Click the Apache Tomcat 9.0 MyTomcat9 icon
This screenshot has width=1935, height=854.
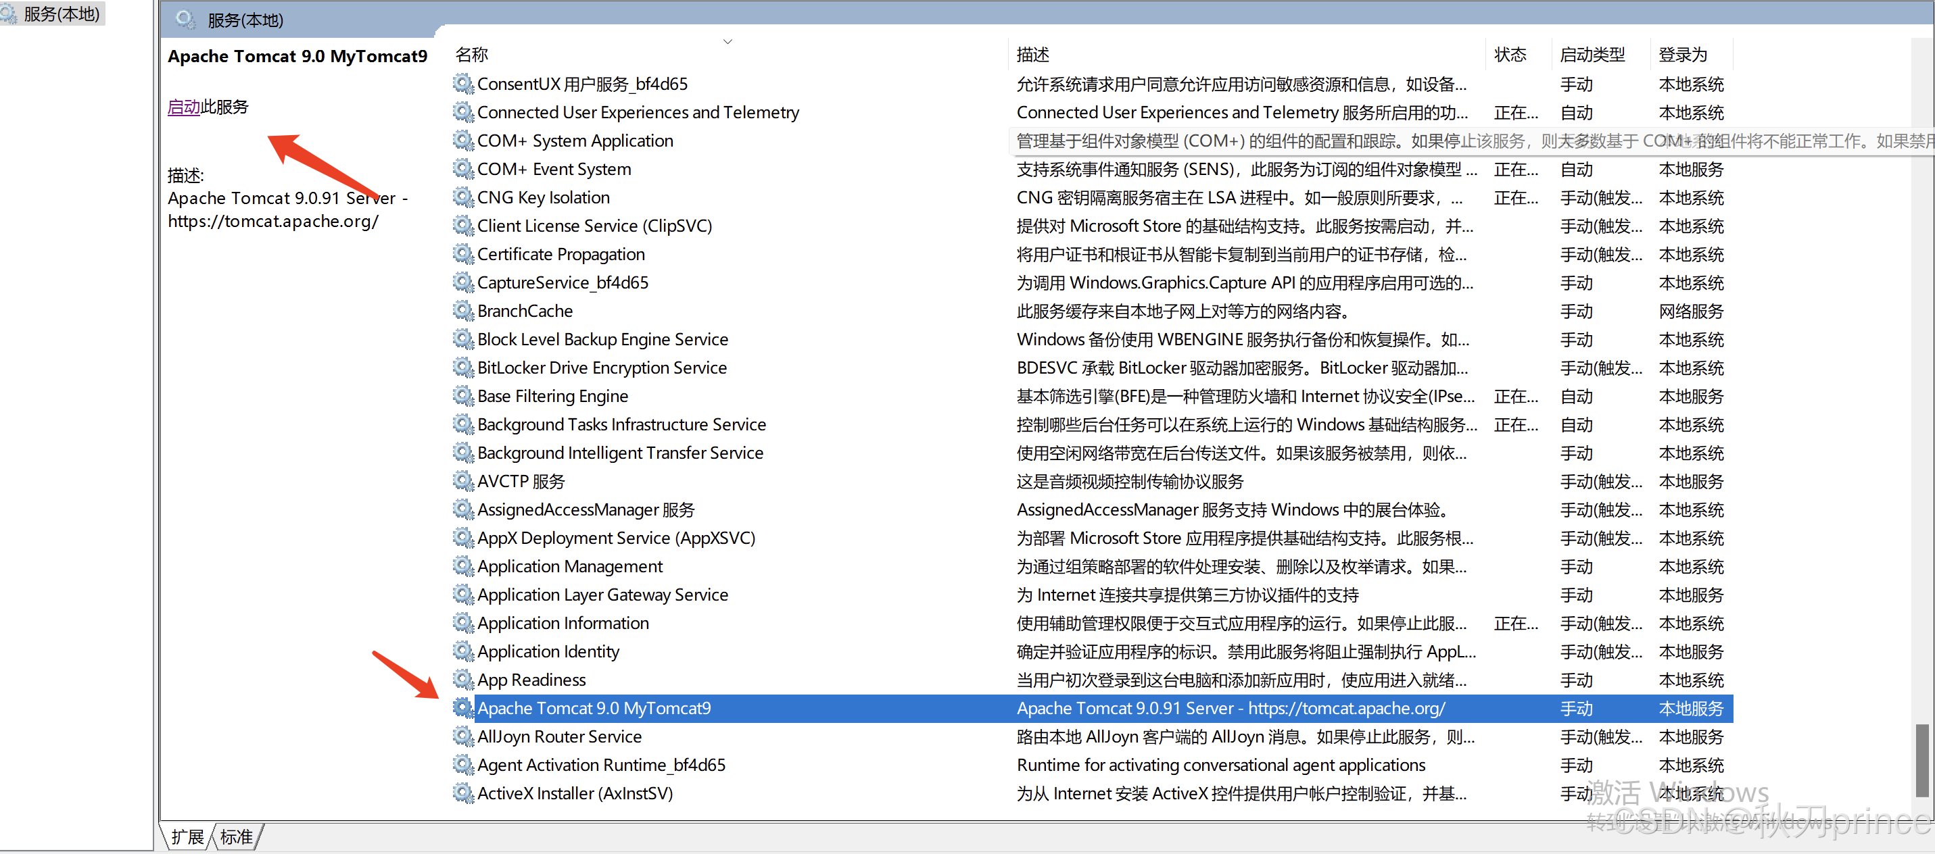[x=464, y=707]
